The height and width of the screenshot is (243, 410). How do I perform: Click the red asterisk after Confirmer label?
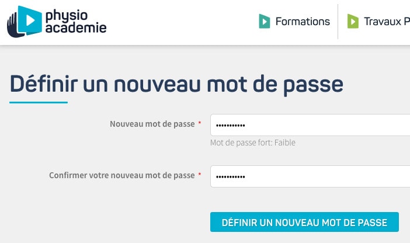pos(200,173)
